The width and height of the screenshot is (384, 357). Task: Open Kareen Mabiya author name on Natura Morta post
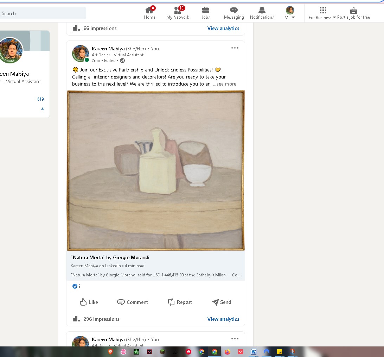tap(108, 49)
